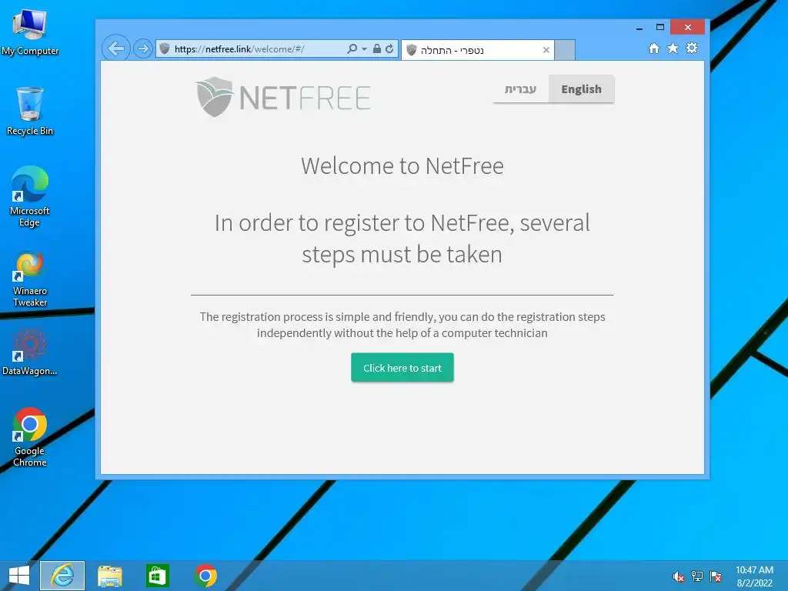This screenshot has height=591, width=788.
Task: Open the address bar dropdown arrow
Action: (364, 49)
